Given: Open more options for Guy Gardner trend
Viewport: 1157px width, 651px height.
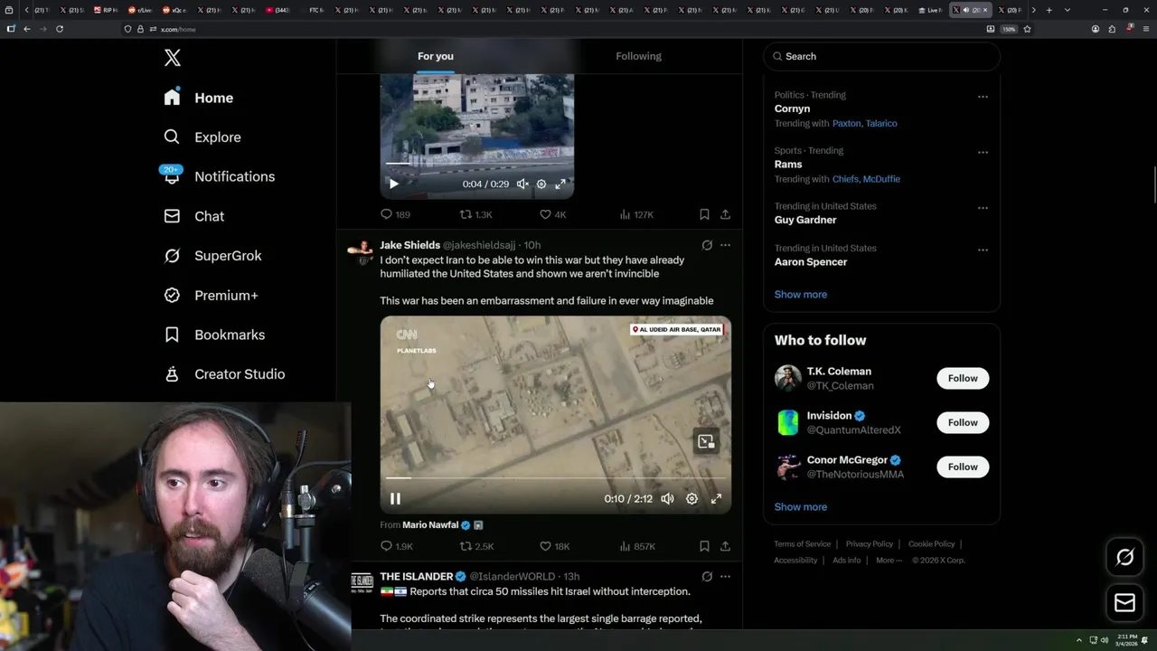Looking at the screenshot, I should (x=983, y=208).
